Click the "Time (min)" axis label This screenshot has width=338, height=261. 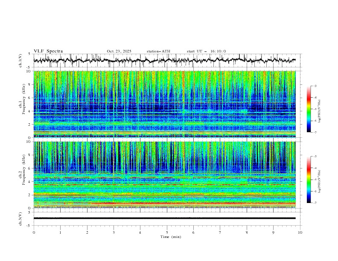pos(171,237)
